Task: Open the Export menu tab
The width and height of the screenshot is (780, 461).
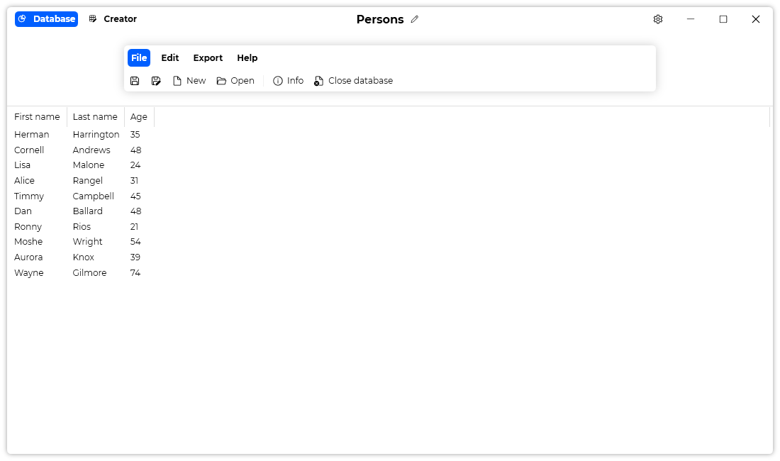Action: pyautogui.click(x=208, y=57)
